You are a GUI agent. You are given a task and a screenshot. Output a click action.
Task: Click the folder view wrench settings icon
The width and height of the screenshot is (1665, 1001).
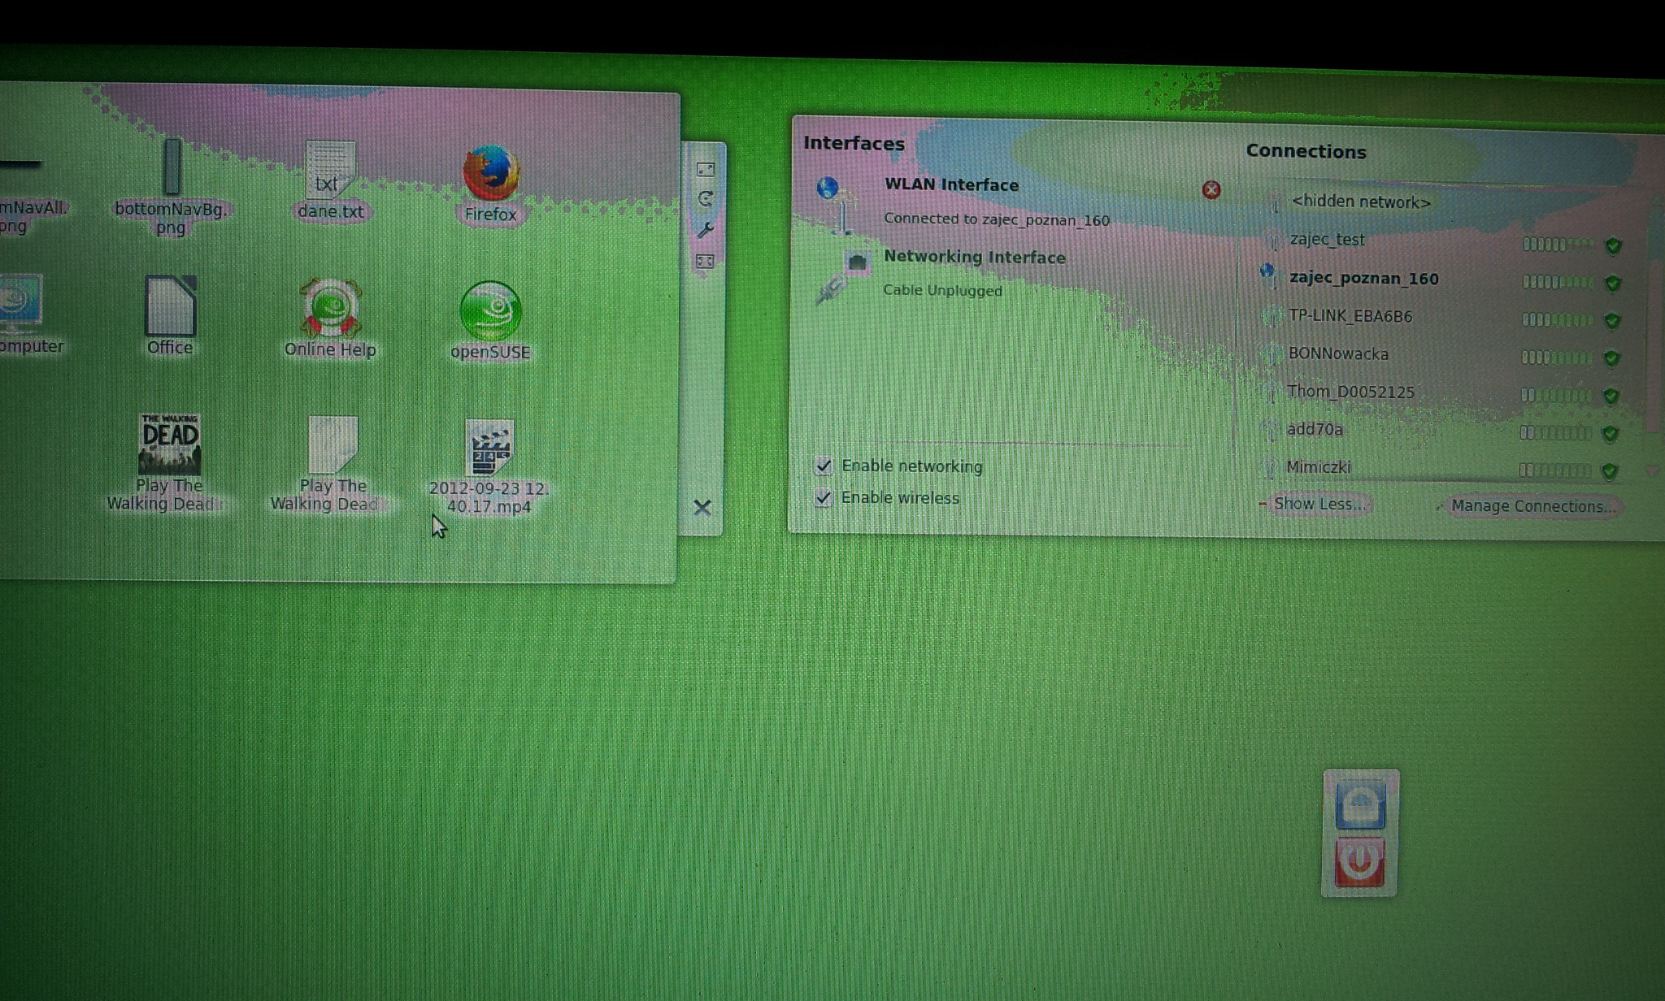[705, 231]
